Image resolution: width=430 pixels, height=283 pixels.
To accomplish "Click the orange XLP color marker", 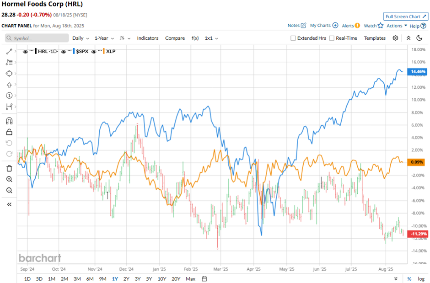I will point(104,51).
